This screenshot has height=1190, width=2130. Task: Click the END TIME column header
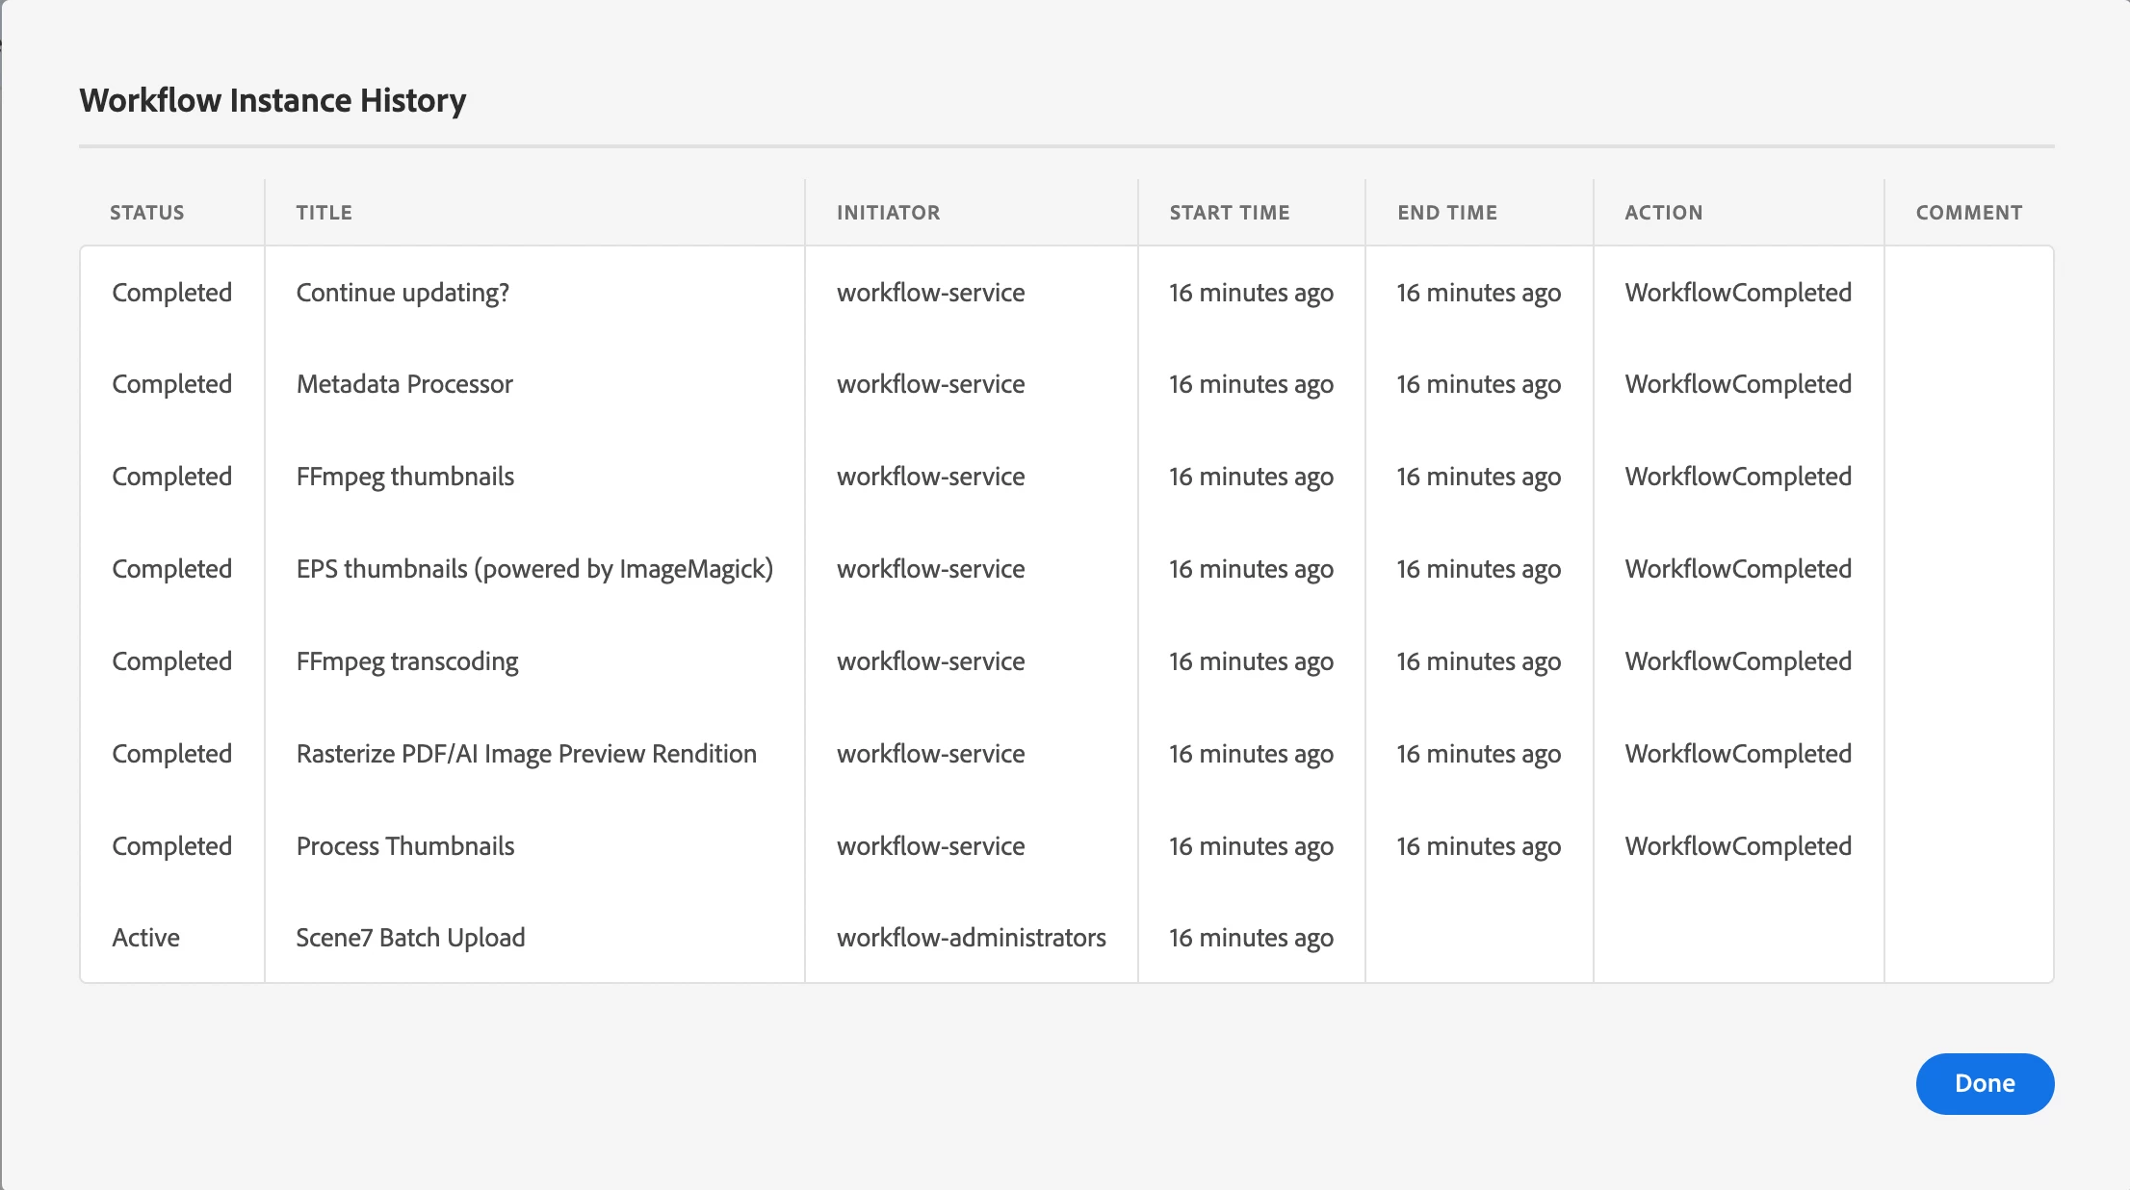pos(1446,213)
